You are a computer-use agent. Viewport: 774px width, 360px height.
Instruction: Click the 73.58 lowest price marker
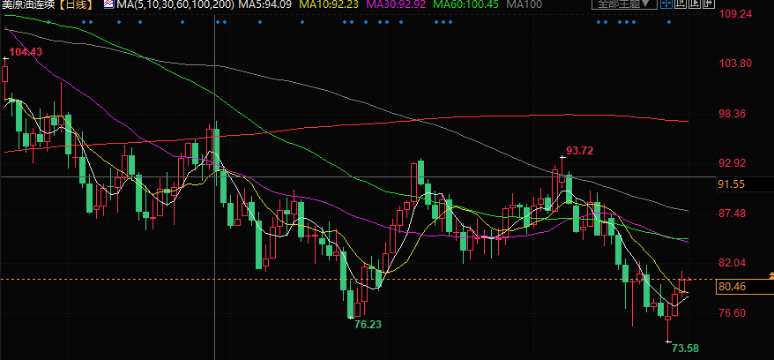[685, 349]
